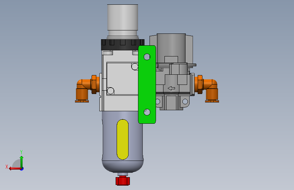Image resolution: width=294 pixels, height=190 pixels.
Task: Click the red X axis of triad
Action: tap(15, 169)
